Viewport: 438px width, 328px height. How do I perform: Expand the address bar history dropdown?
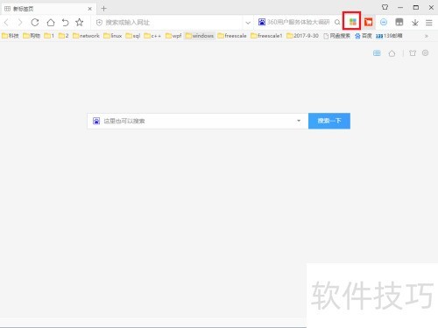248,23
